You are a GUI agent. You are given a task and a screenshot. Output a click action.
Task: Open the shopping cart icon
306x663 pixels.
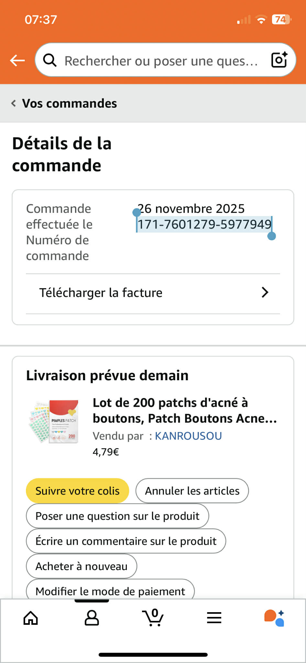point(153,618)
